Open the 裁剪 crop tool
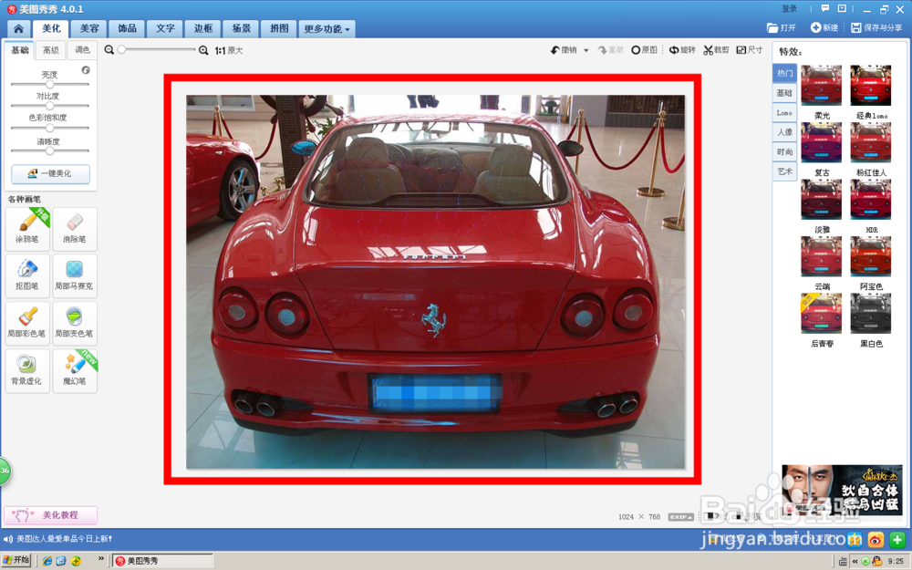Screen dimensions: 912x570 (x=716, y=50)
